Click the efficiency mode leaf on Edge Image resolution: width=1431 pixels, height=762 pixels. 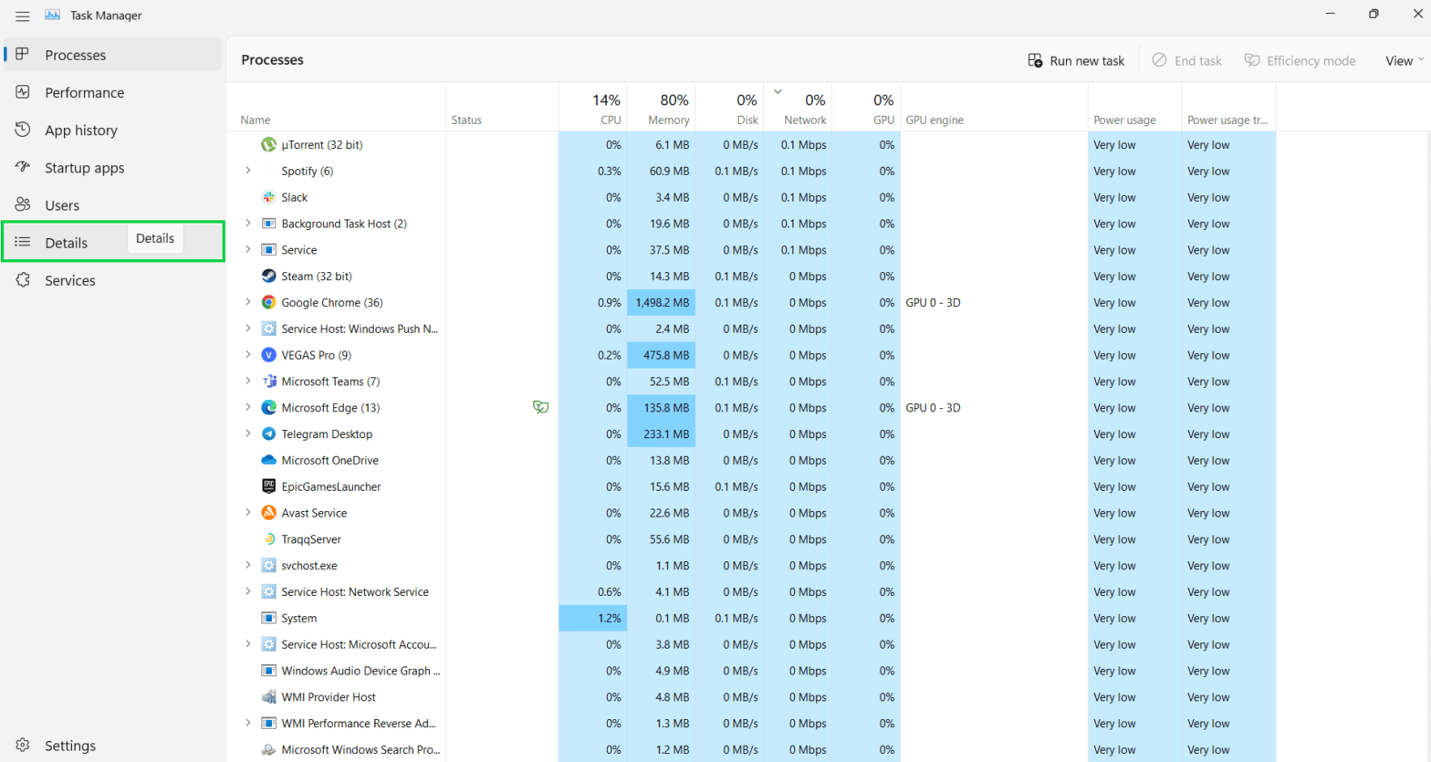point(540,407)
